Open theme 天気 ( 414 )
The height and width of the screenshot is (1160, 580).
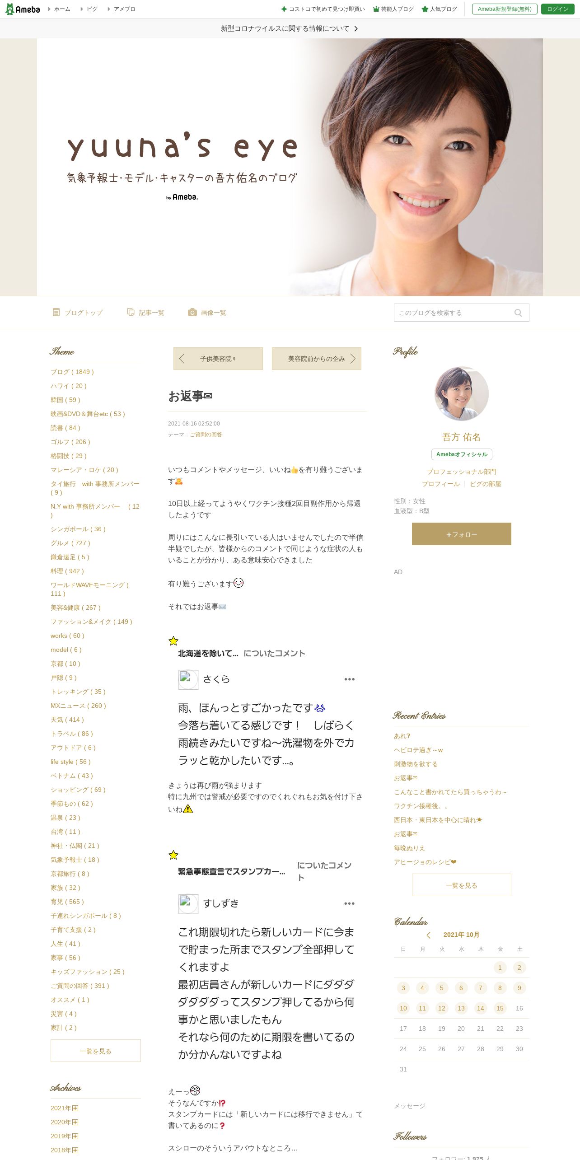click(67, 720)
